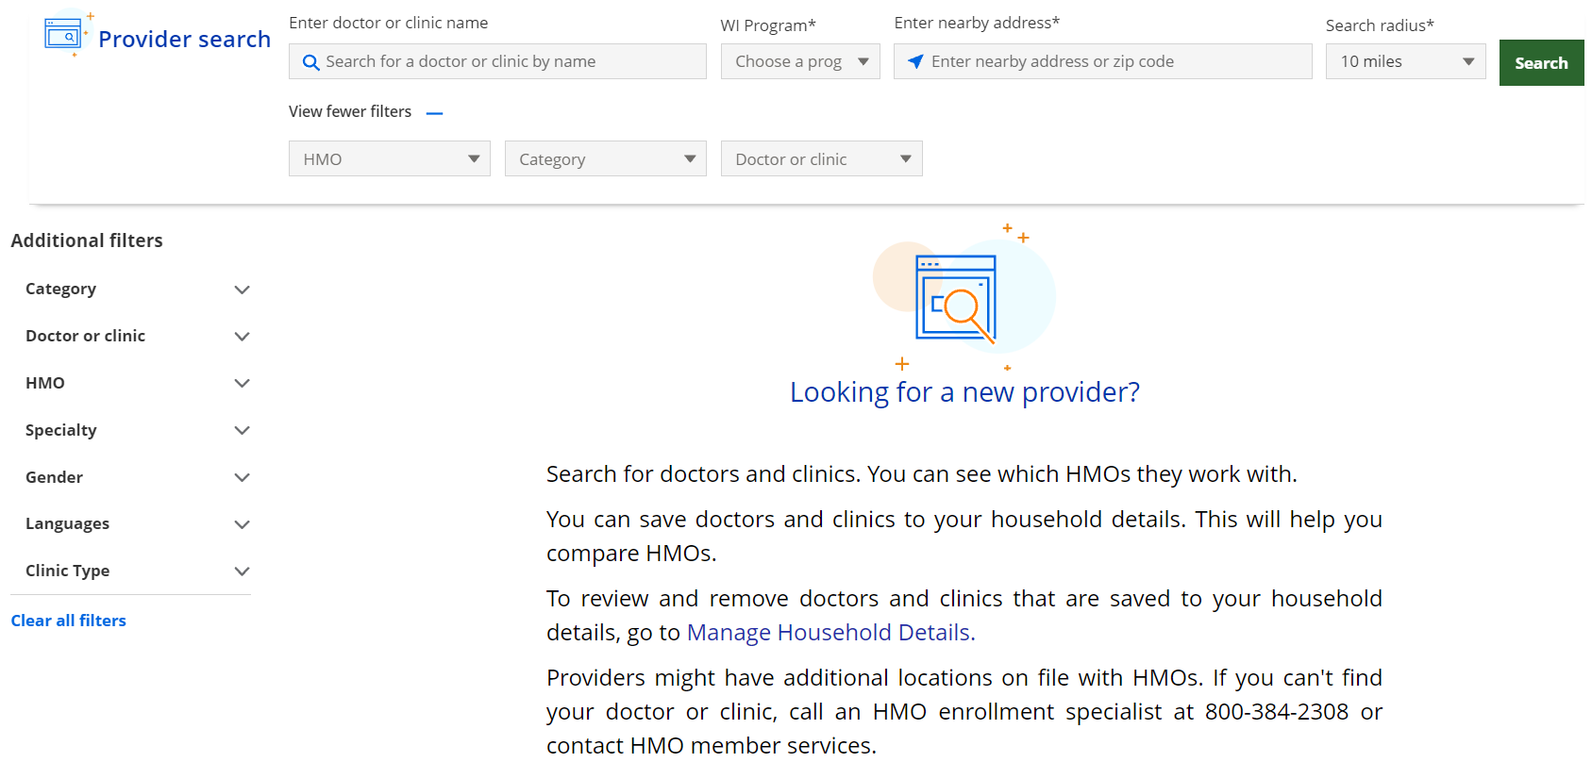
Task: Open the Search radius 10 miles dropdown
Action: (x=1404, y=62)
